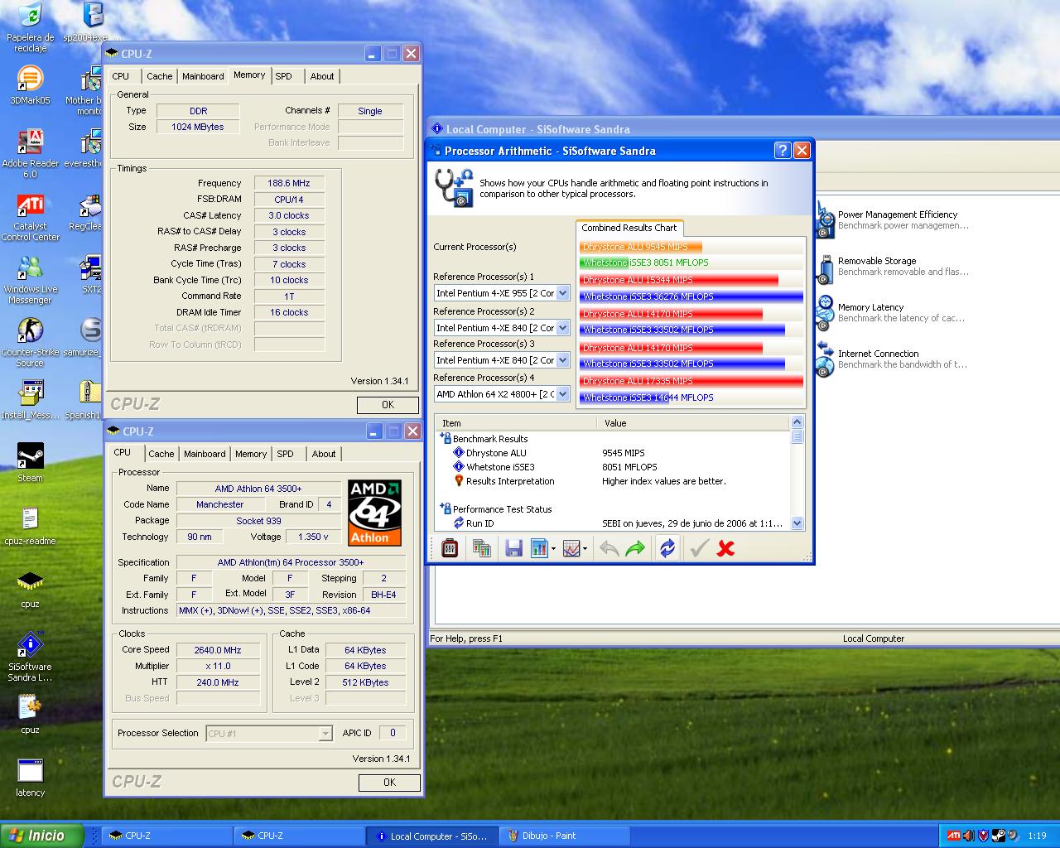This screenshot has height=848, width=1060.
Task: Switch to Cache tab in lower CPU-Z
Action: tap(161, 454)
